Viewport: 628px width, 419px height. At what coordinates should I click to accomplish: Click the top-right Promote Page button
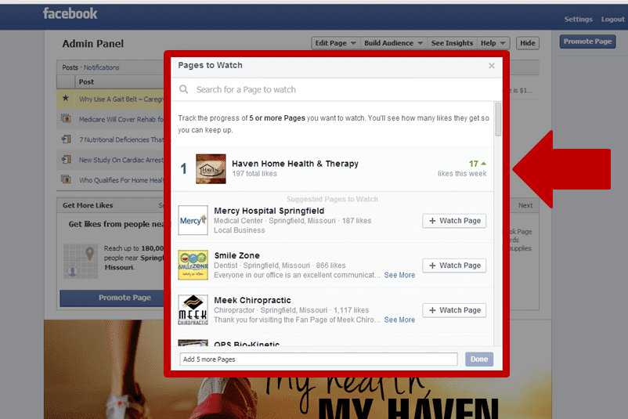[x=587, y=42]
